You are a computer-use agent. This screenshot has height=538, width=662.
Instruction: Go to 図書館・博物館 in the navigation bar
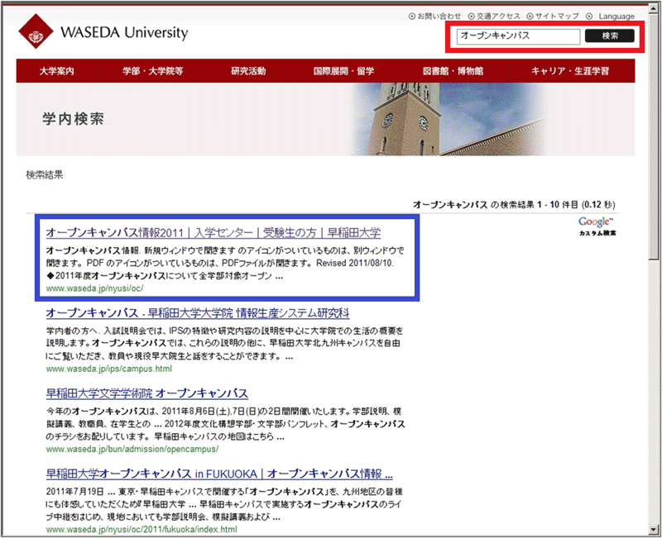coord(453,71)
